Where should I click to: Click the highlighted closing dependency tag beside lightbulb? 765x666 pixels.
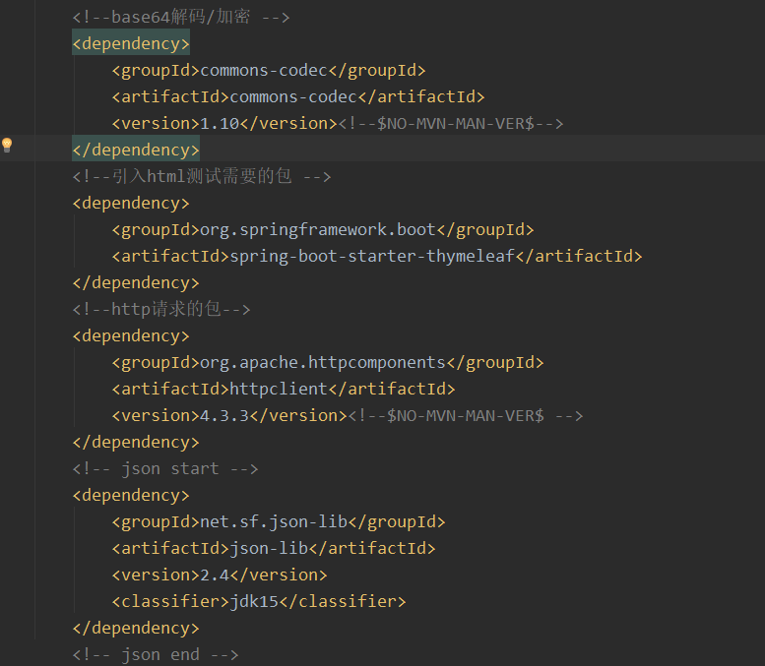[136, 150]
